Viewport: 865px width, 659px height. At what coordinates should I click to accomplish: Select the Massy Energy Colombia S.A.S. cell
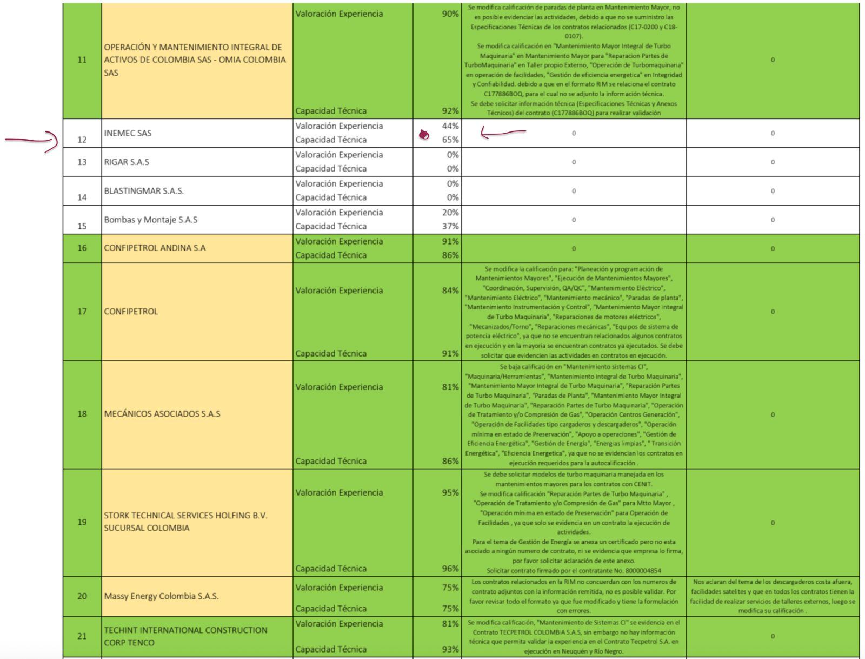[x=197, y=596]
